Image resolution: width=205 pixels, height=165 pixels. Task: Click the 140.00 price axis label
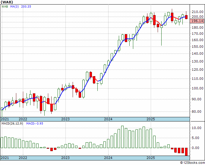click(x=197, y=53)
